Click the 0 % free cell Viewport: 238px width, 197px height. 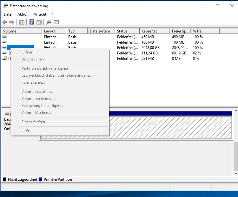(196, 59)
